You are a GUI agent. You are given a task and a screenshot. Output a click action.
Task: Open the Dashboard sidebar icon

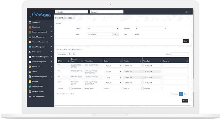30,22
